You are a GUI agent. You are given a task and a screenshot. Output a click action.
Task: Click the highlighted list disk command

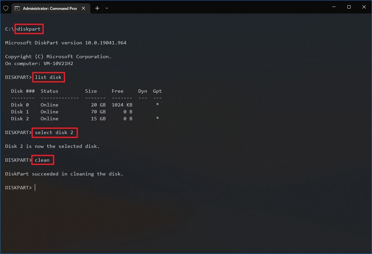click(x=48, y=77)
